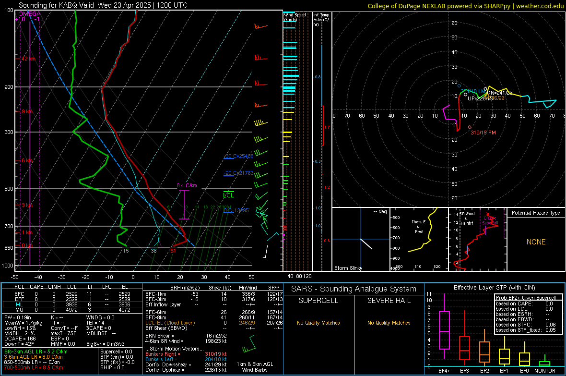This screenshot has height=376, width=566.
Task: Click the orange 'LCL-EL (Cloud Layer)' row
Action: [x=214, y=323]
